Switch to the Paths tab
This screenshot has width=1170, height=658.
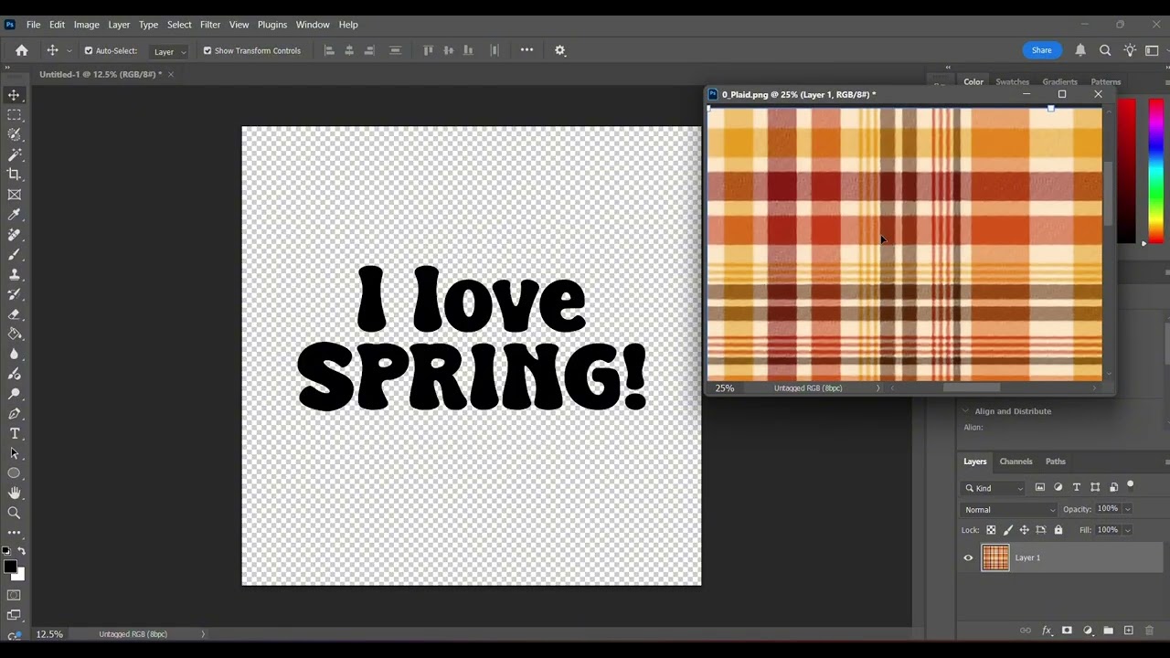pyautogui.click(x=1056, y=462)
